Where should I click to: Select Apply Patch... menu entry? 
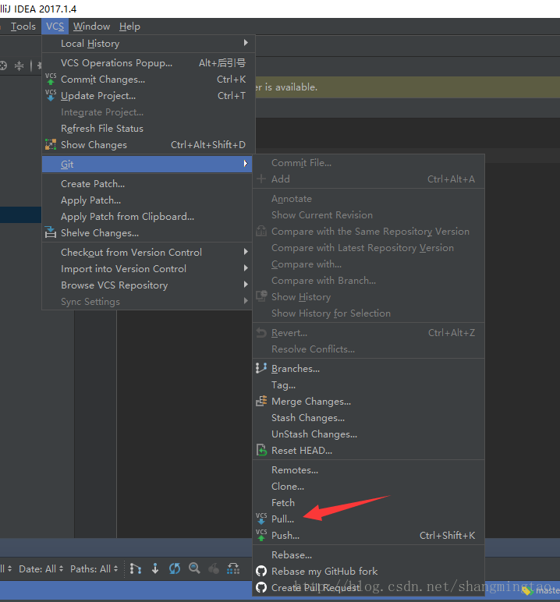point(147,200)
